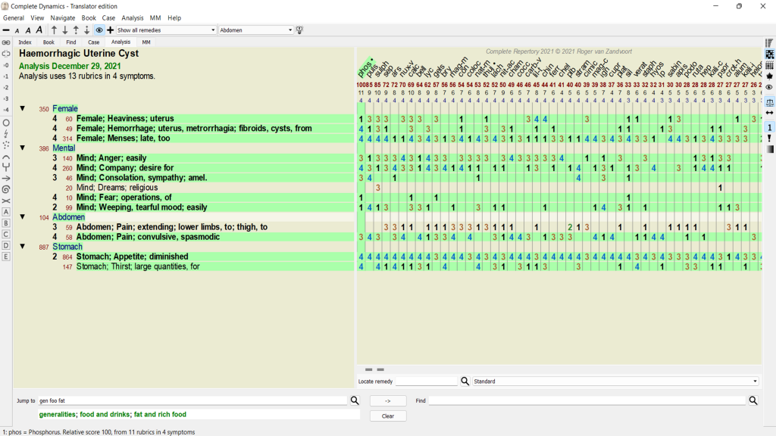Click the Locate remedy input field
Image resolution: width=776 pixels, height=436 pixels.
coord(427,381)
